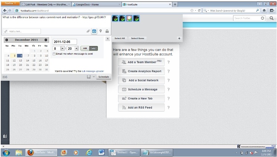Toggle the fourth profile avatar
Screen dimensions: 277x157
click(136, 18)
